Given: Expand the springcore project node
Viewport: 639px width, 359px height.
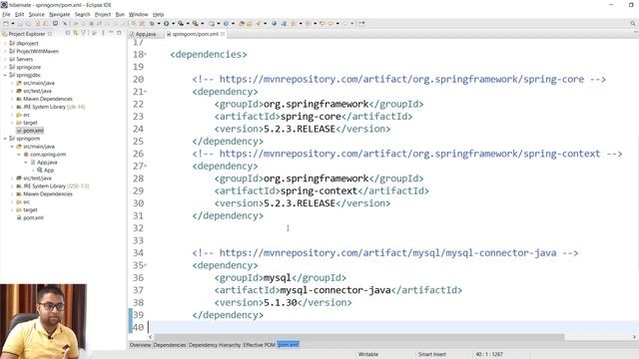Looking at the screenshot, I should pyautogui.click(x=5, y=67).
